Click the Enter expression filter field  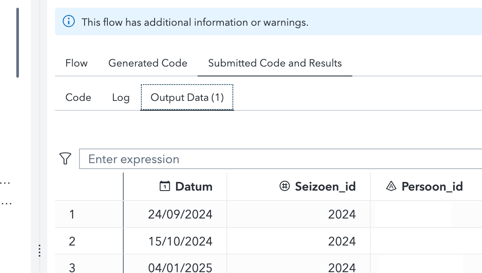click(172, 159)
